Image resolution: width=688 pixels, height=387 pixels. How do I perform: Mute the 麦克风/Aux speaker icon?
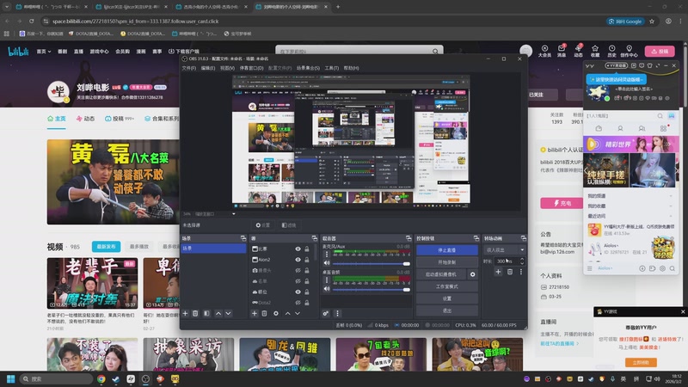[327, 263]
